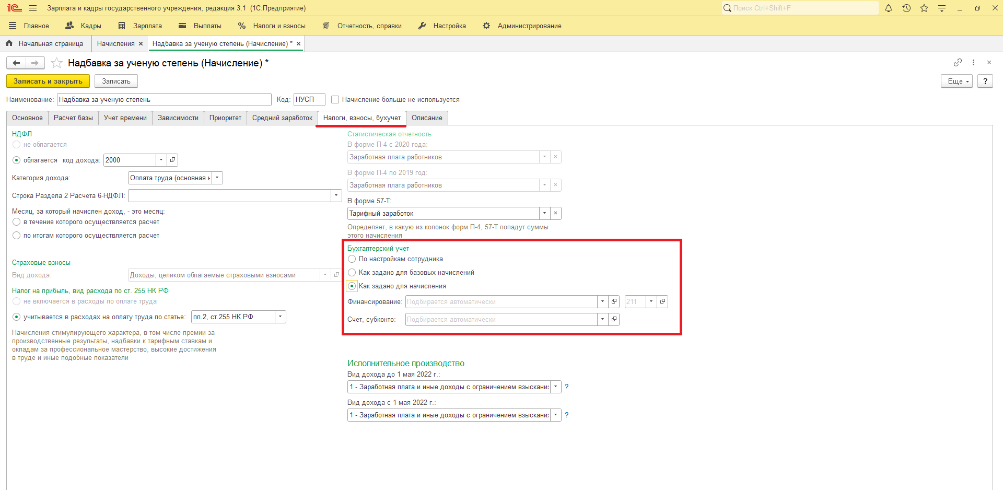The height and width of the screenshot is (490, 1003).
Task: Navigate back with the left arrow
Action: pos(16,63)
